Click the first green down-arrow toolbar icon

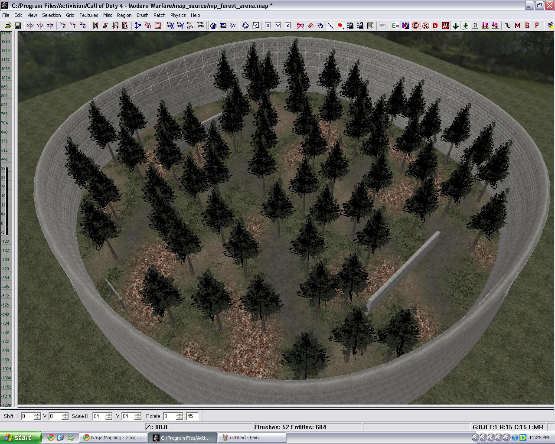pyautogui.click(x=455, y=26)
